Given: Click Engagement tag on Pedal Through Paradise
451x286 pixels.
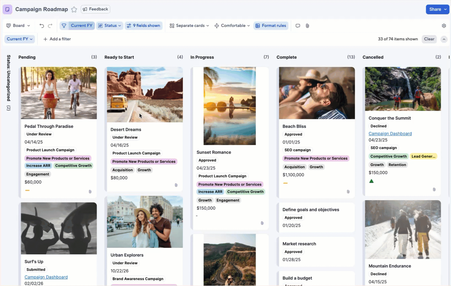Looking at the screenshot, I should pyautogui.click(x=38, y=174).
